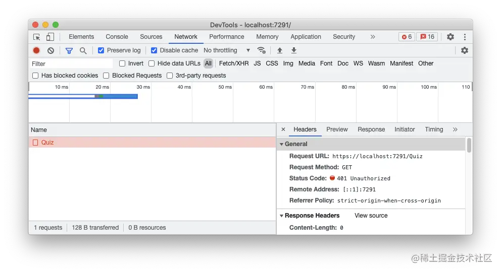501x272 pixels.
Task: Filter requests by Fetch/XHR
Action: click(234, 63)
